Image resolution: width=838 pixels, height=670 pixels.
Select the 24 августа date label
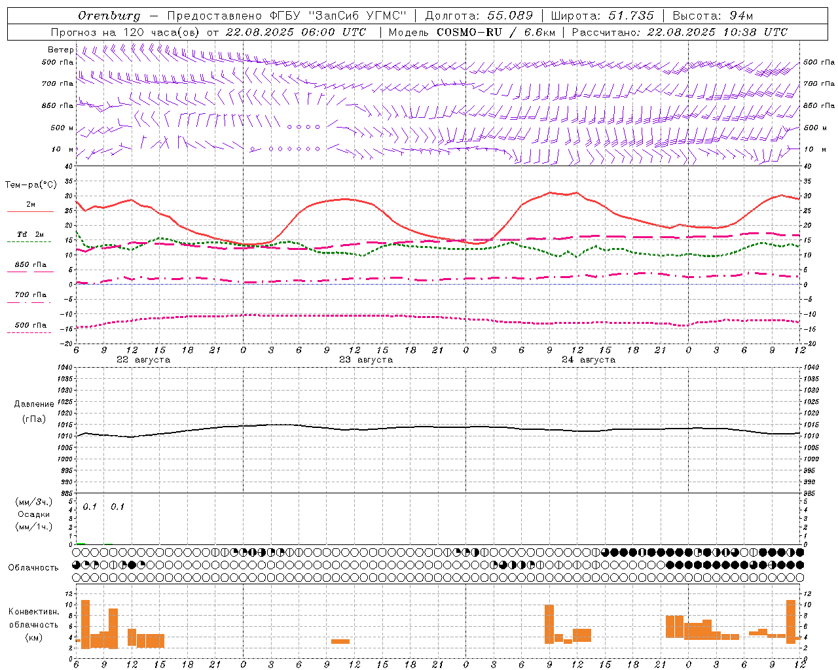coord(589,360)
